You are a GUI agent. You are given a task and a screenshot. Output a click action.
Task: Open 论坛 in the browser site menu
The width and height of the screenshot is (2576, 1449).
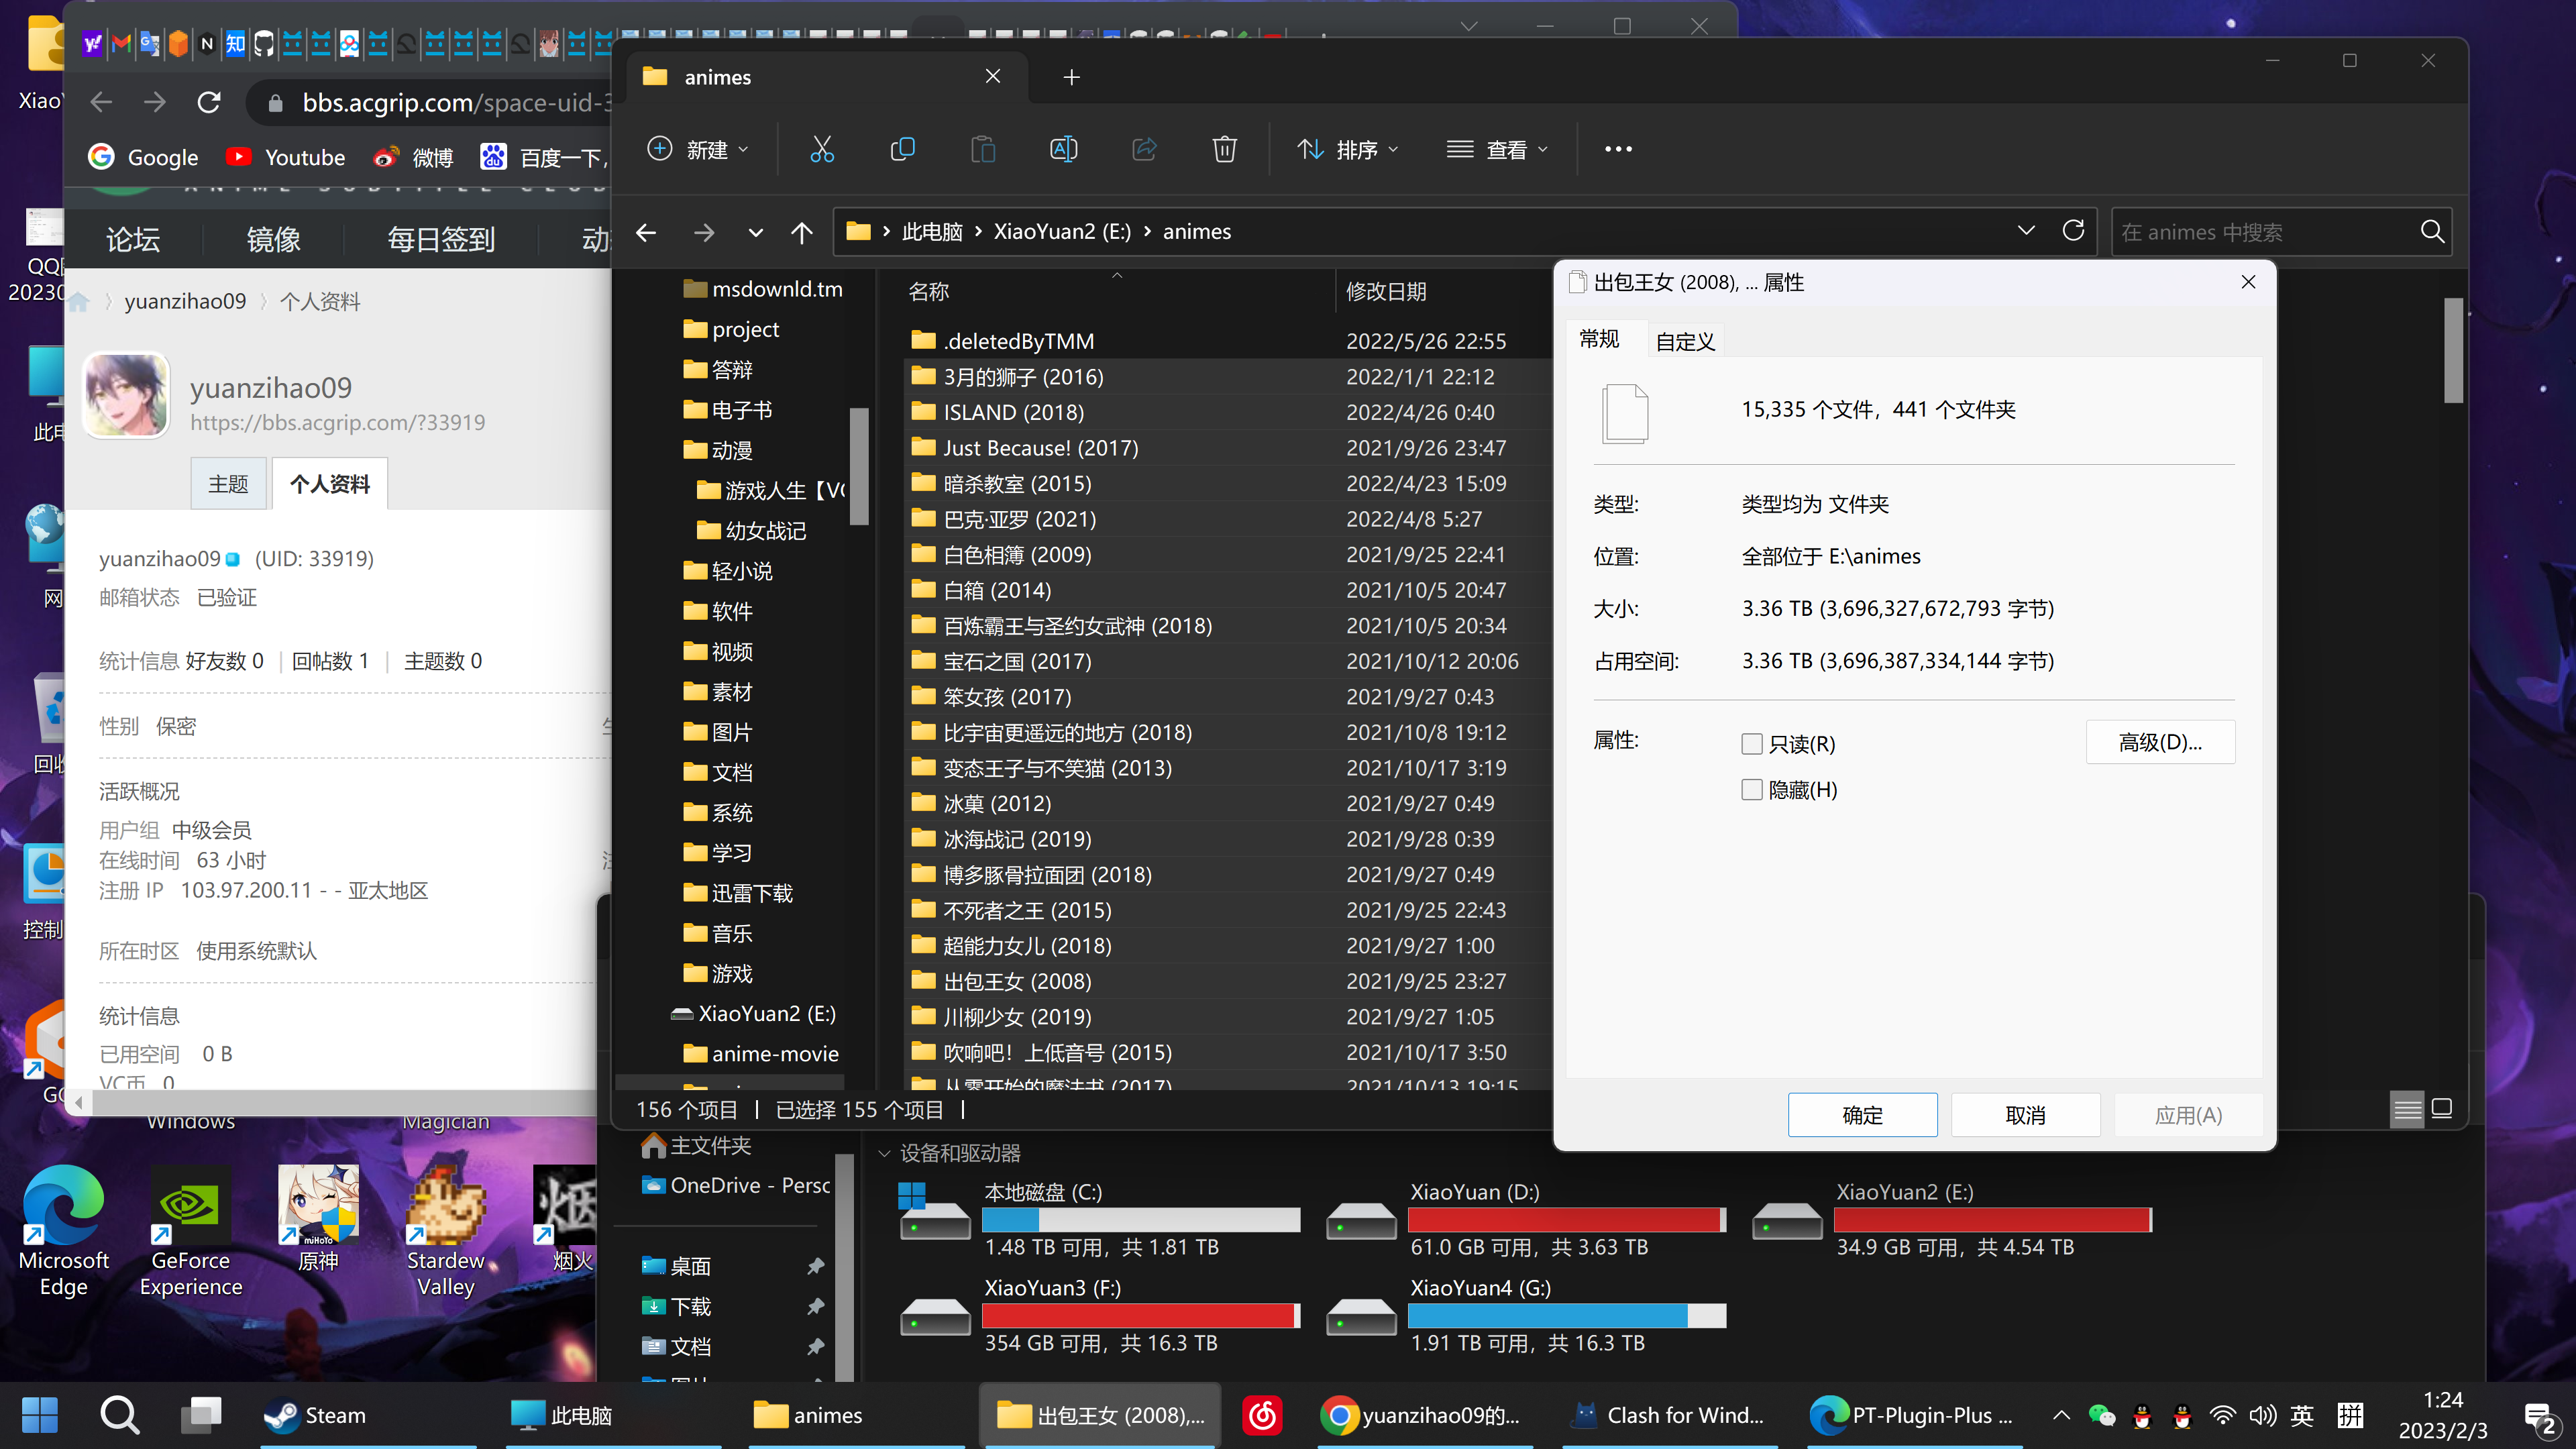point(133,239)
